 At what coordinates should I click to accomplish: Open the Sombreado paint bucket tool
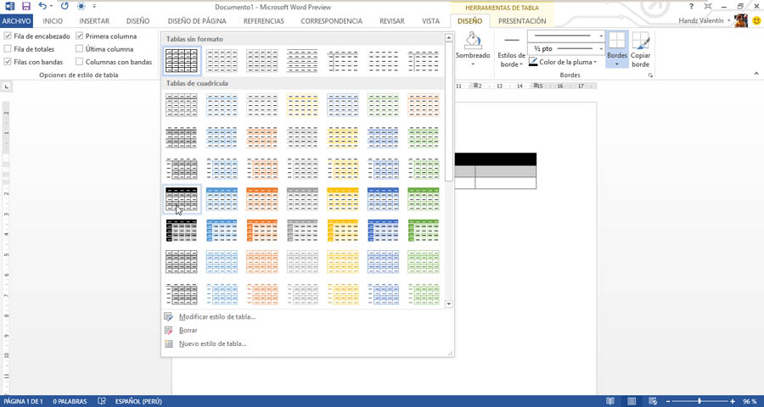(473, 42)
